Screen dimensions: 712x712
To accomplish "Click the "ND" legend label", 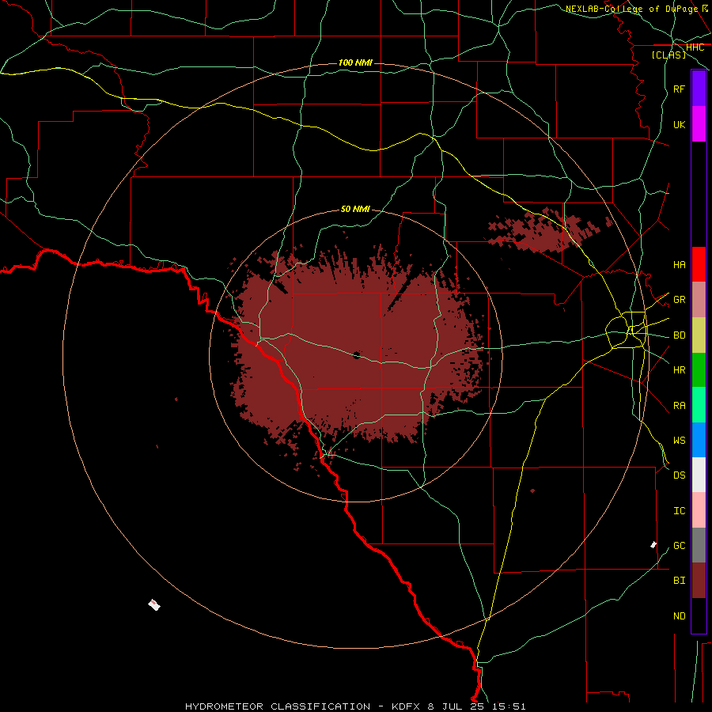I will coord(679,616).
